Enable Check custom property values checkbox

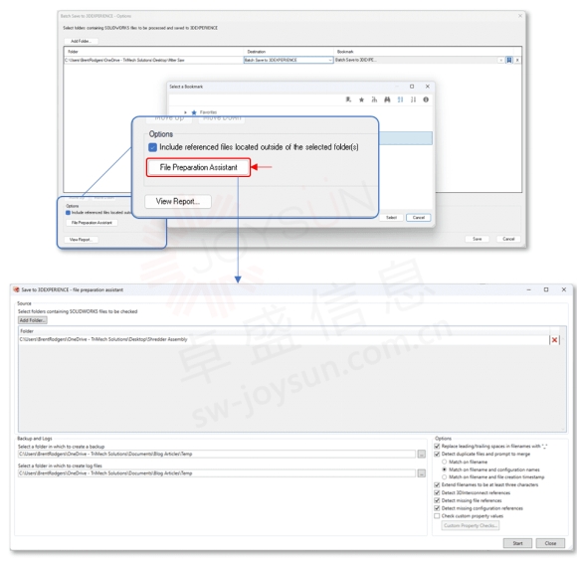tap(437, 516)
